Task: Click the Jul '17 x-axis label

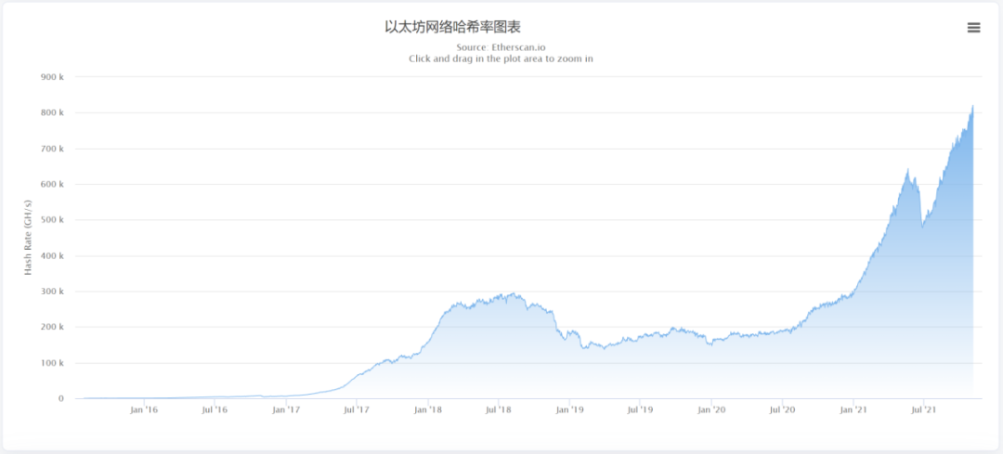Action: point(357,409)
